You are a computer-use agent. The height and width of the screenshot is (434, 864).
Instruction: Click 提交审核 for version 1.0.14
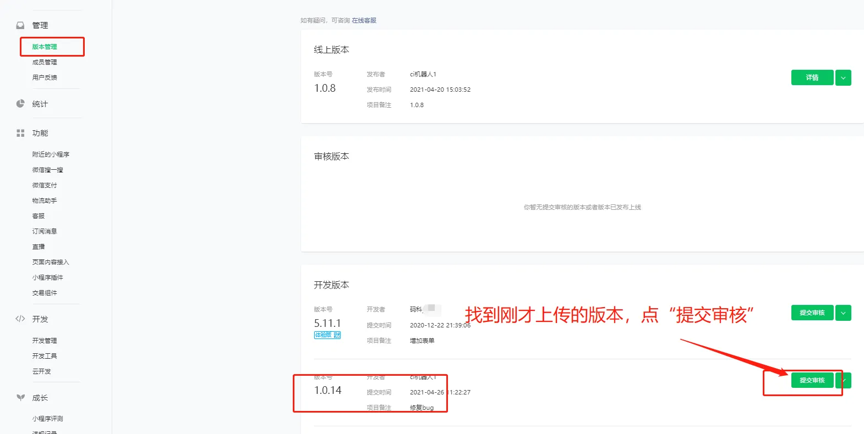pos(812,380)
